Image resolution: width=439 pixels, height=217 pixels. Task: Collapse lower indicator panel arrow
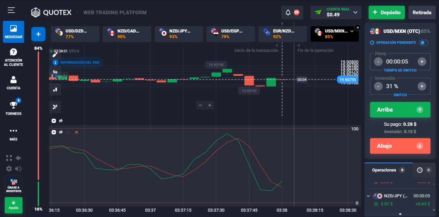click(x=54, y=132)
